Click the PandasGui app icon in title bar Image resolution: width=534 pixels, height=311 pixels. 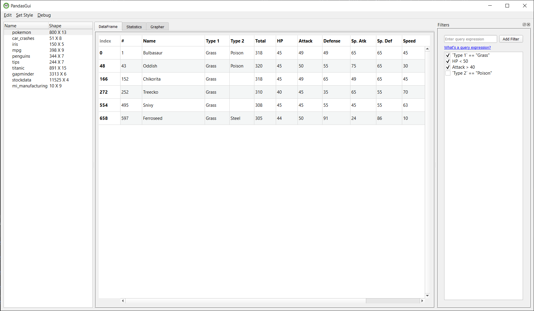[6, 6]
